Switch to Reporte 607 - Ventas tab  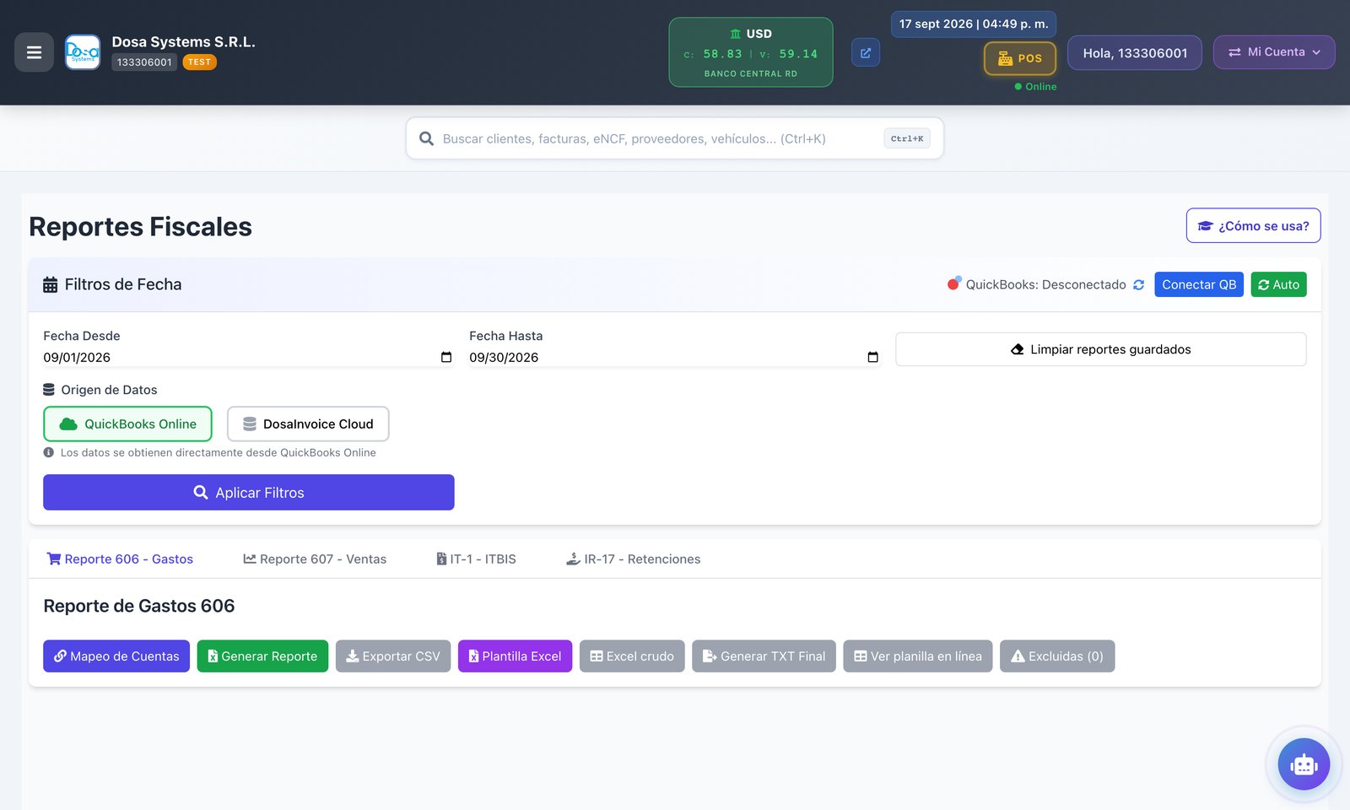315,559
